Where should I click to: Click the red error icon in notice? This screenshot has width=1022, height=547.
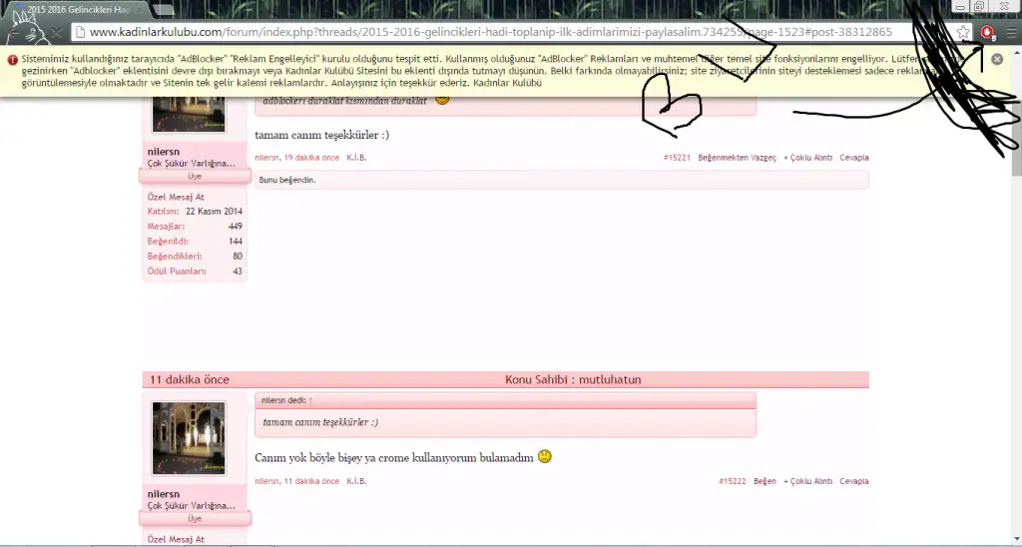click(x=12, y=59)
